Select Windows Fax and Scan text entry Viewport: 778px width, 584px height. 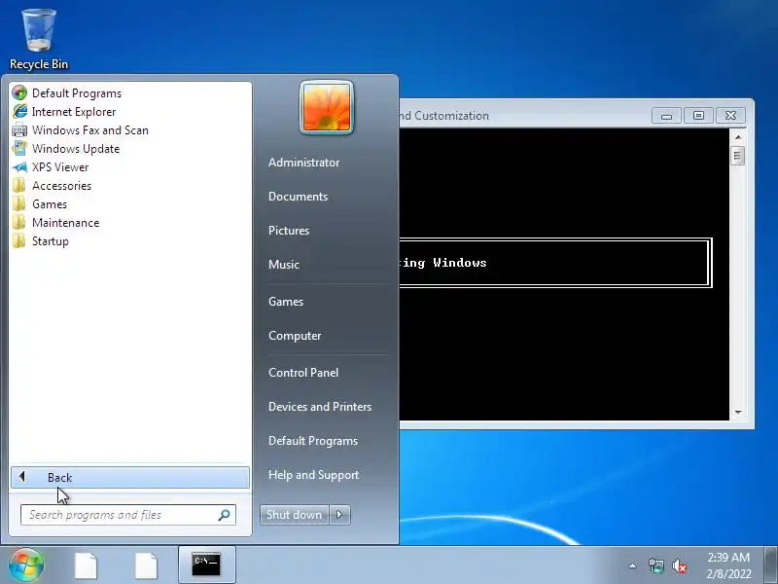click(x=90, y=130)
